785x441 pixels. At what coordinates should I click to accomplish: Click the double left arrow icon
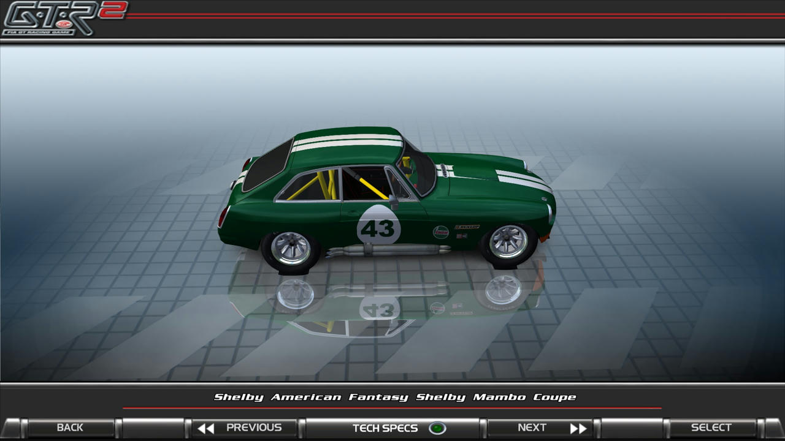click(x=205, y=428)
